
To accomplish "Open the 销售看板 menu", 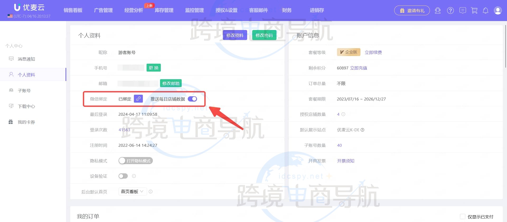I will (73, 10).
